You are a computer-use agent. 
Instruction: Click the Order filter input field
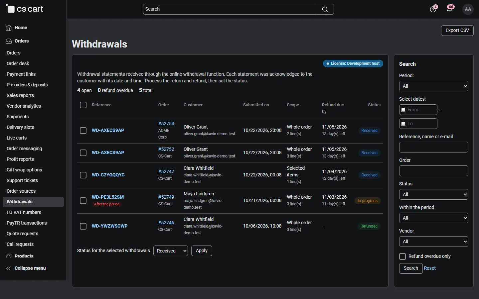(434, 171)
